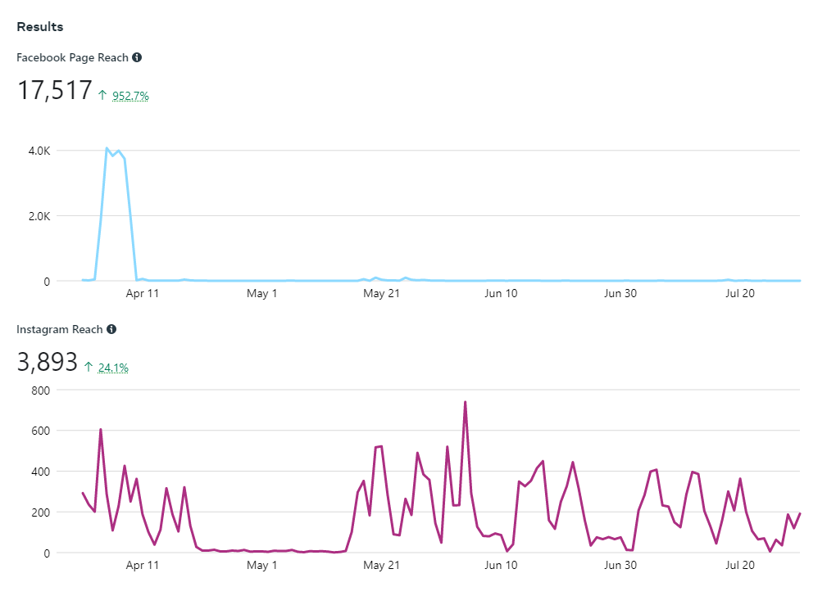836x596 pixels.
Task: Open the 24.1% change details link
Action: coord(113,368)
